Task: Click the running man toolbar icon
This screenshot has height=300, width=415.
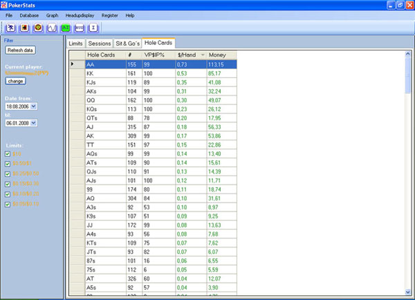Action: pos(10,28)
